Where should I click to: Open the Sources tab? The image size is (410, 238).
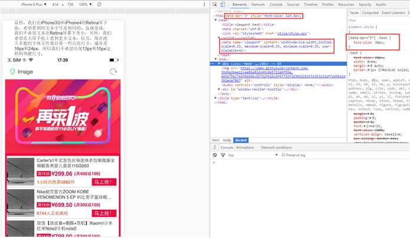point(293,5)
